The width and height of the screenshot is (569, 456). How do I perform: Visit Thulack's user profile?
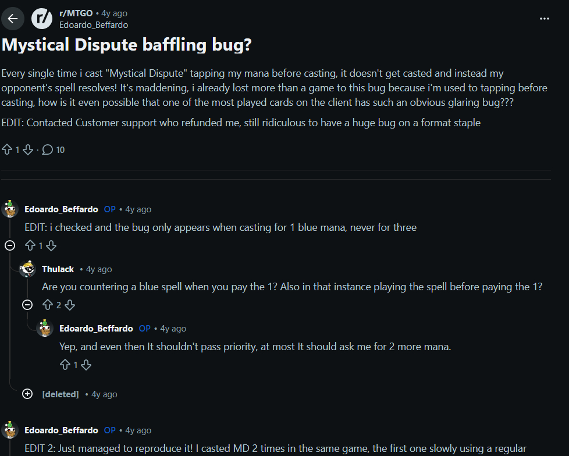pyautogui.click(x=58, y=269)
